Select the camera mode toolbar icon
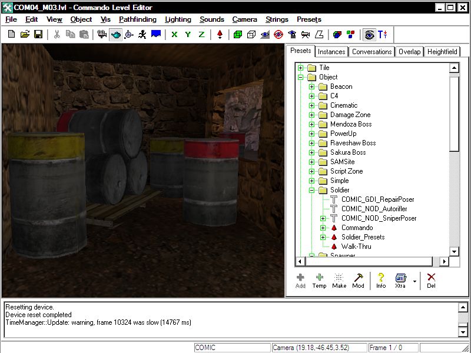471x353 pixels. [x=102, y=35]
